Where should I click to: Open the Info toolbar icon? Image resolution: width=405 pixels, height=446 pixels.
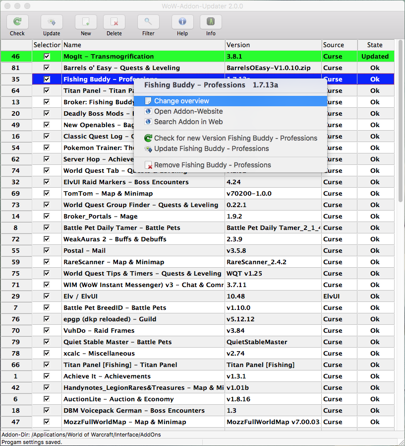click(211, 22)
